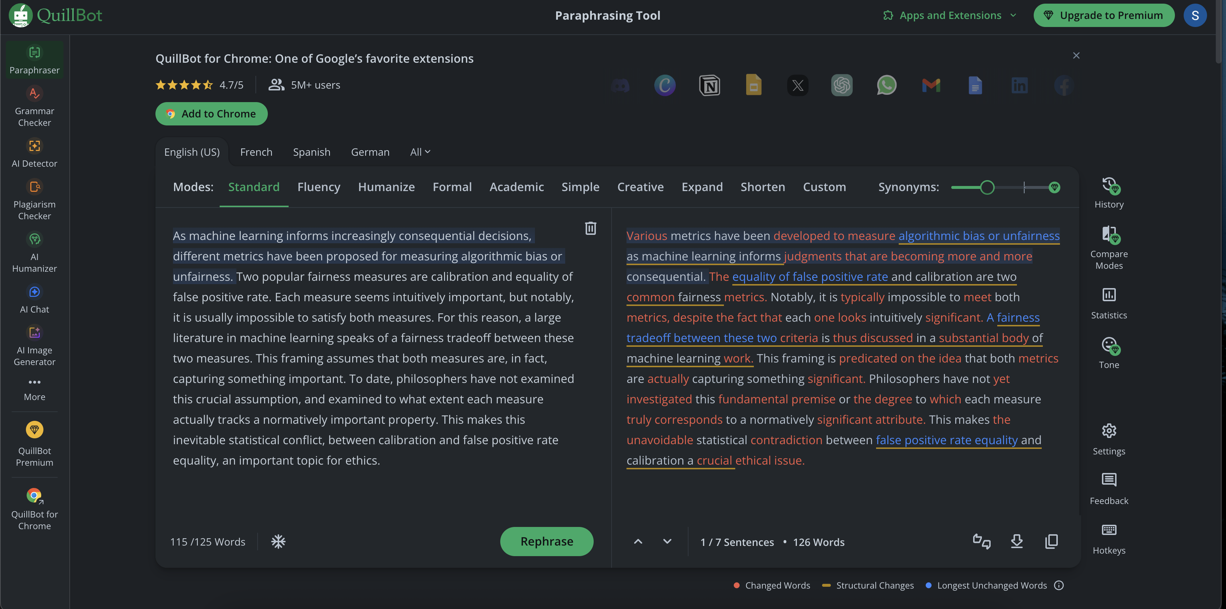Switch to the Fluency mode tab
This screenshot has height=609, width=1226.
click(x=319, y=187)
